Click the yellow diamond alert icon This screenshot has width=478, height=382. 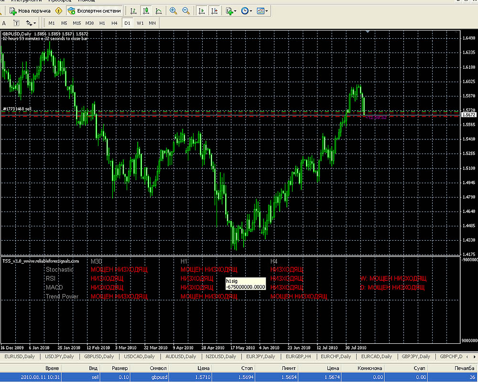click(58, 11)
